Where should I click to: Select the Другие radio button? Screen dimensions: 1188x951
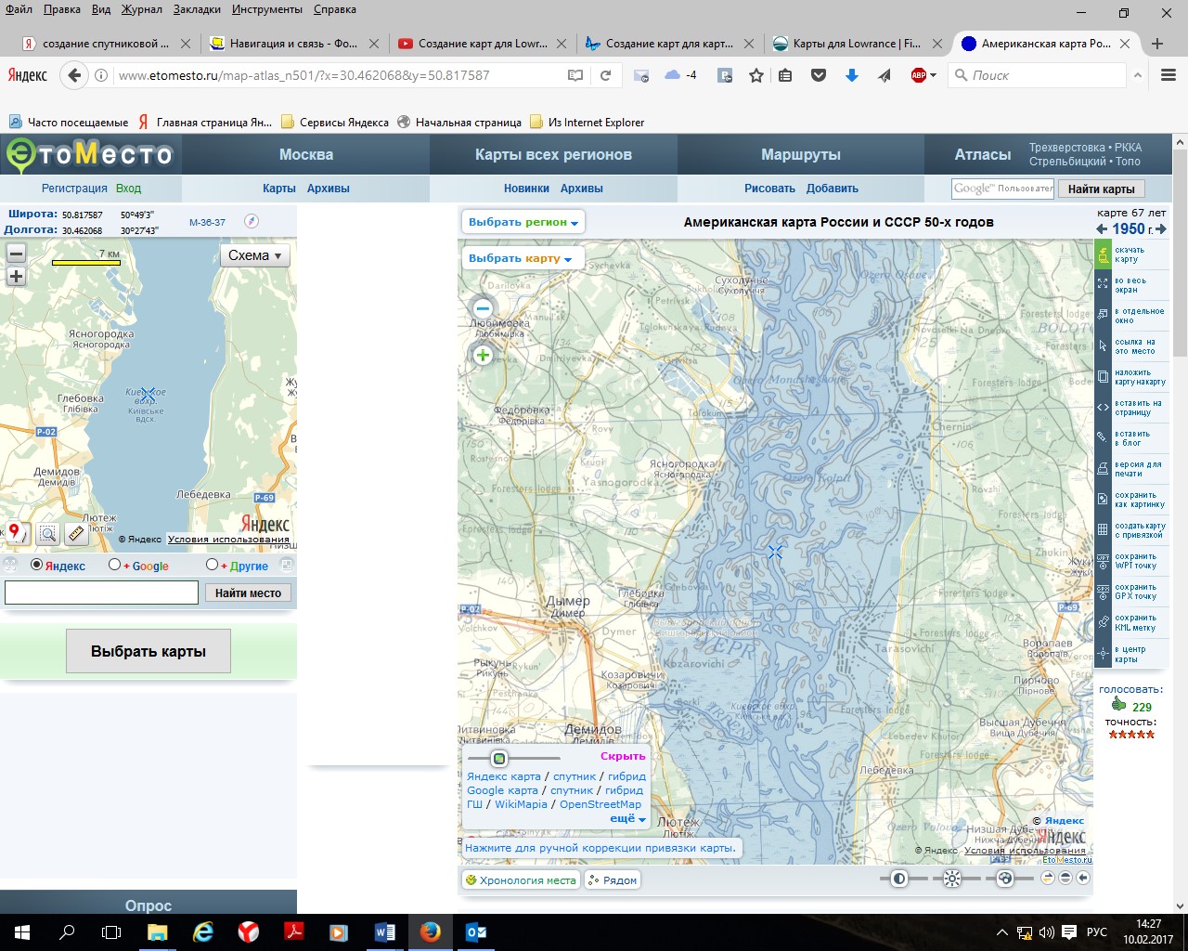tap(212, 565)
